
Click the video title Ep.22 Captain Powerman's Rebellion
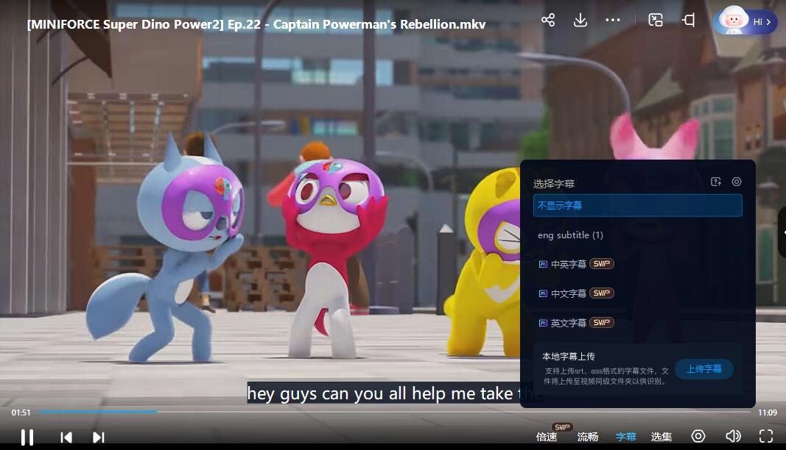pos(256,24)
